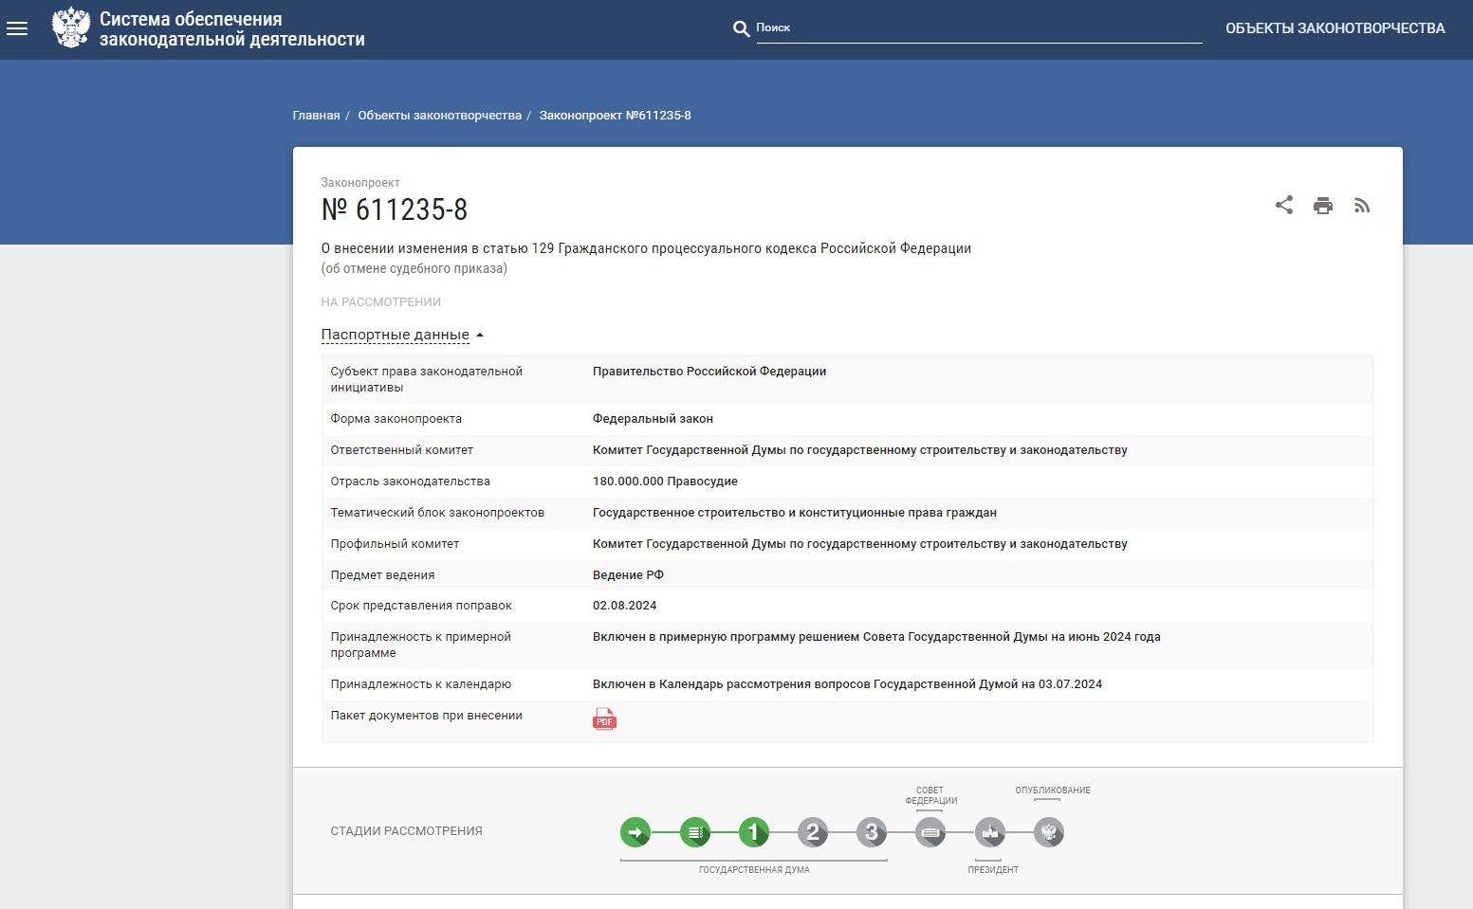Open the PDF package of submitted documents
Screen dimensions: 1473x909
point(604,719)
